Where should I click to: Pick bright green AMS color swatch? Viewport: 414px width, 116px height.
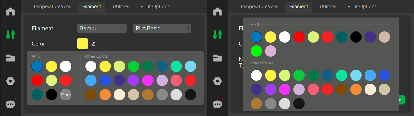(x=256, y=51)
